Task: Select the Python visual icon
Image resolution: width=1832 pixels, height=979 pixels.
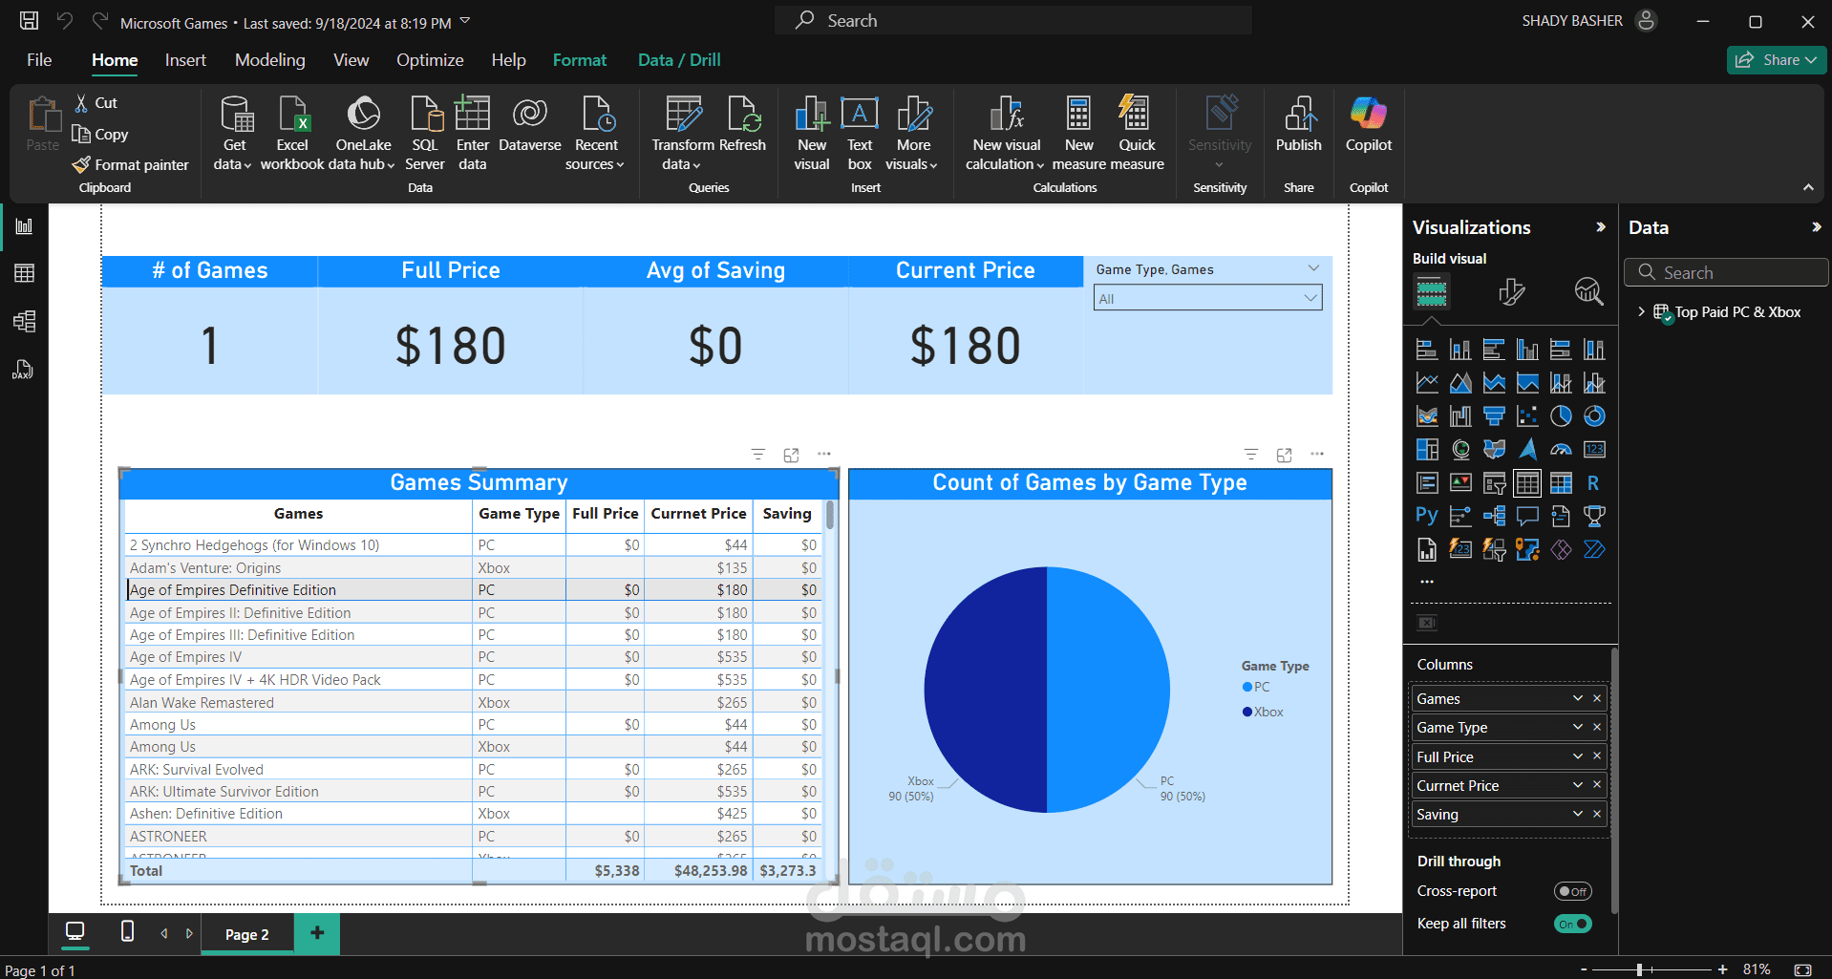Action: (1427, 517)
